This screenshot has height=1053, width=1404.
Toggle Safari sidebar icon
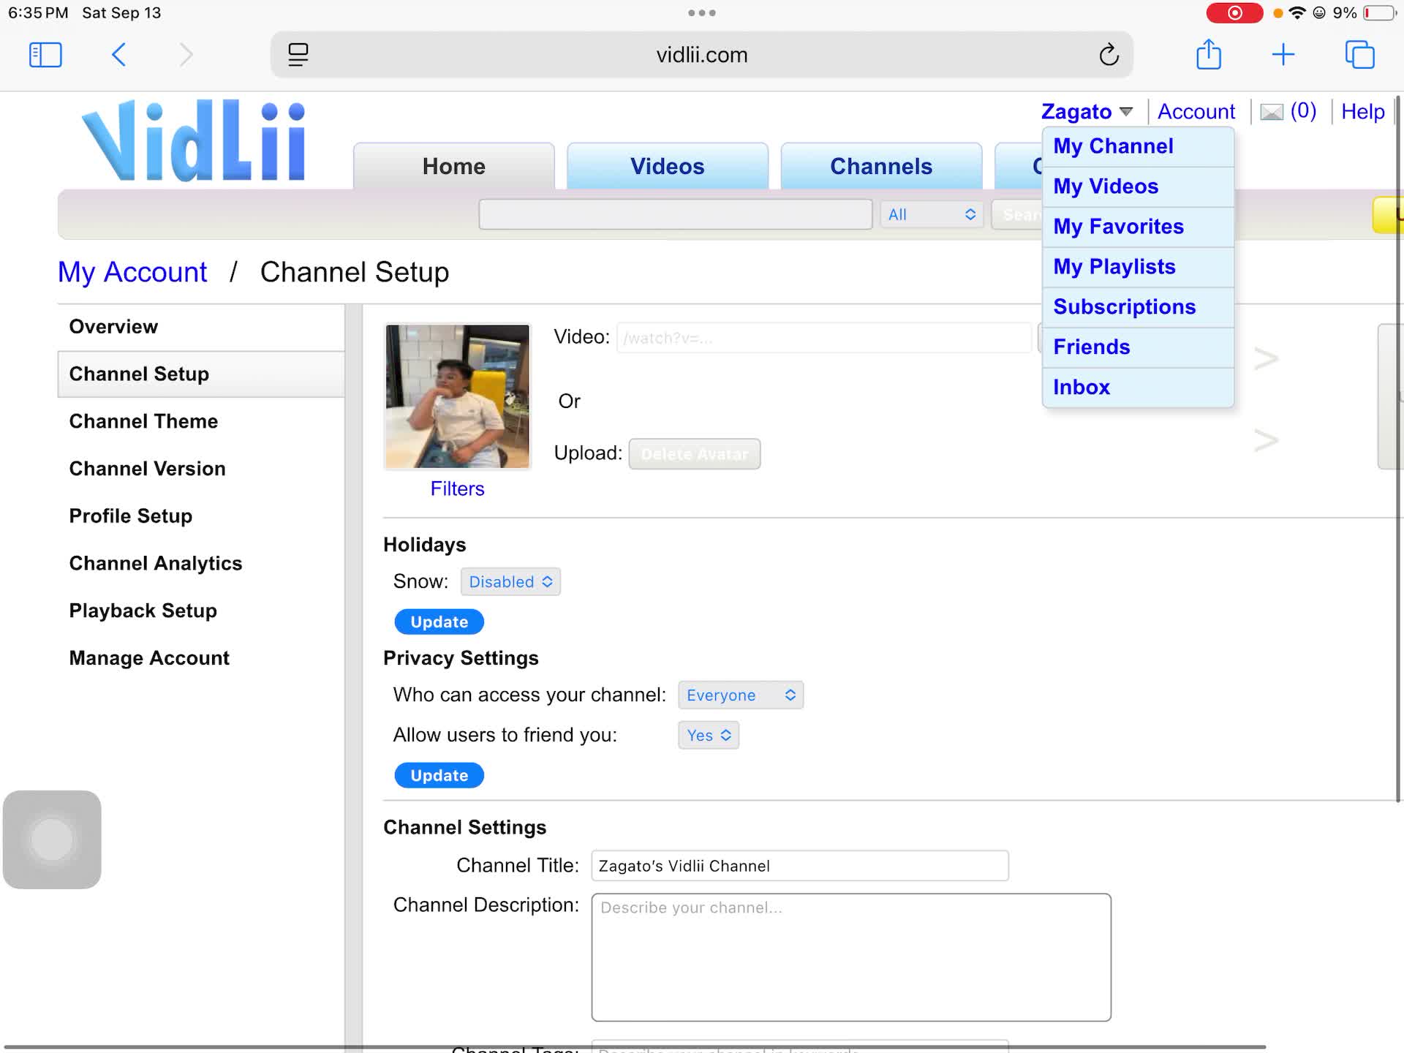click(45, 55)
